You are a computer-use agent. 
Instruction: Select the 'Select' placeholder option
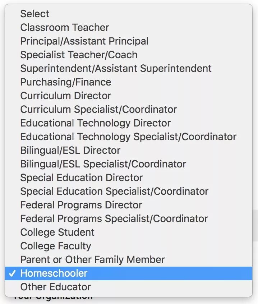tap(35, 14)
